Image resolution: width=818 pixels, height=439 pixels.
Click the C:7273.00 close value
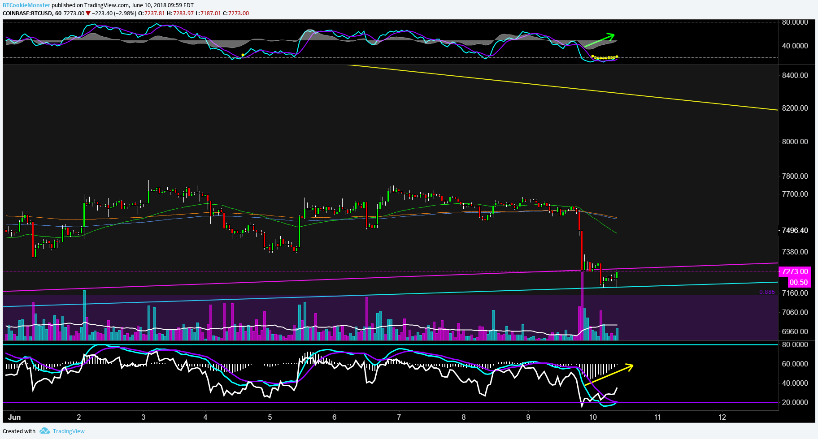point(236,13)
